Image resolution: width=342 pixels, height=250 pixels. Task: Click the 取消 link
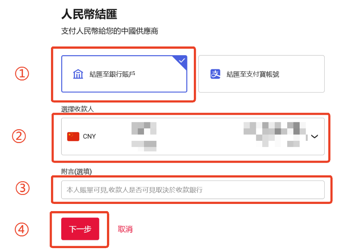point(125,229)
